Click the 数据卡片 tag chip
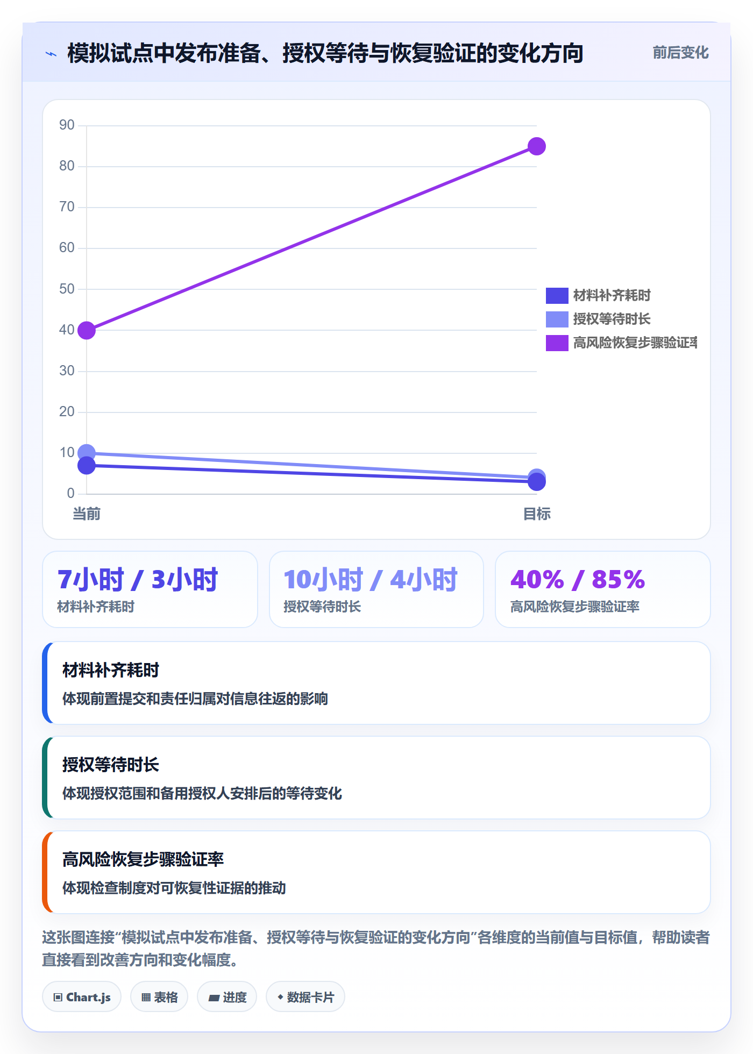The height and width of the screenshot is (1054, 753). pos(306,997)
